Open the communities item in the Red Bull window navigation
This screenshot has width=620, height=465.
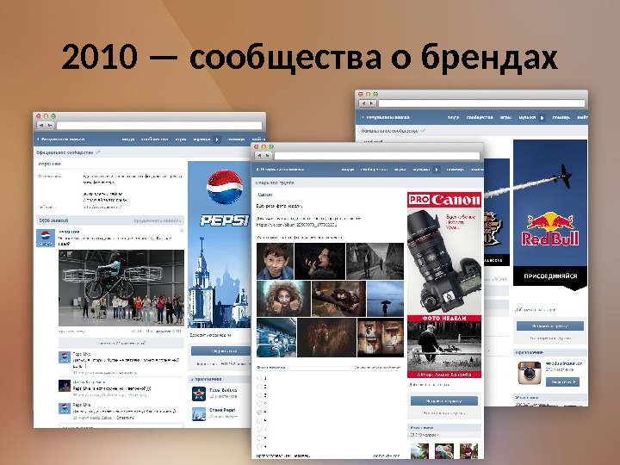tap(480, 117)
